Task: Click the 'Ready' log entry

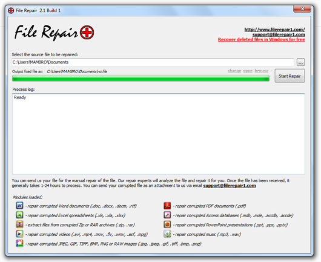Action: (20, 97)
